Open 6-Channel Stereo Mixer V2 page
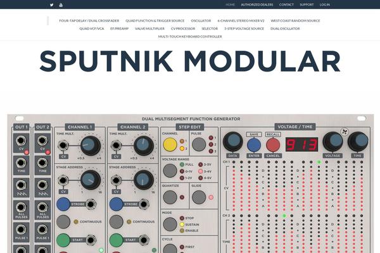This screenshot has height=253, width=380. 241,21
